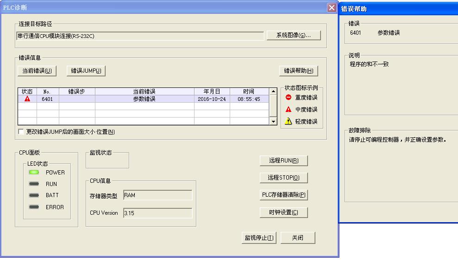Click the CPU Version field
458x261 pixels.
click(x=157, y=213)
